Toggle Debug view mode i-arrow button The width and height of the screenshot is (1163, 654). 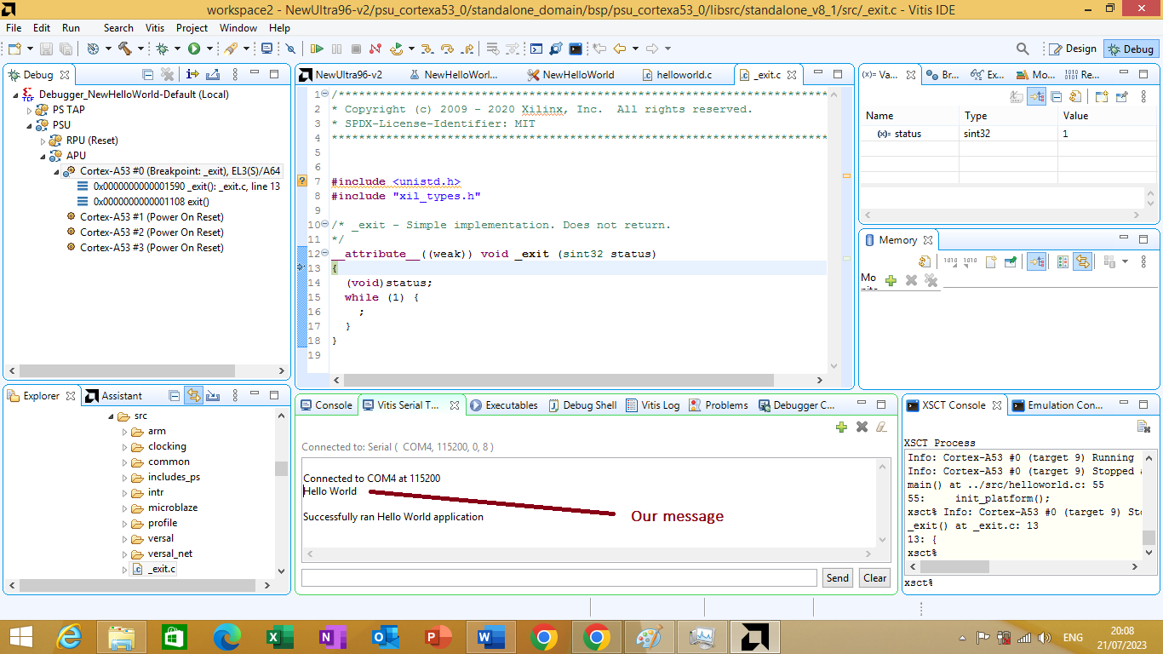coord(193,74)
